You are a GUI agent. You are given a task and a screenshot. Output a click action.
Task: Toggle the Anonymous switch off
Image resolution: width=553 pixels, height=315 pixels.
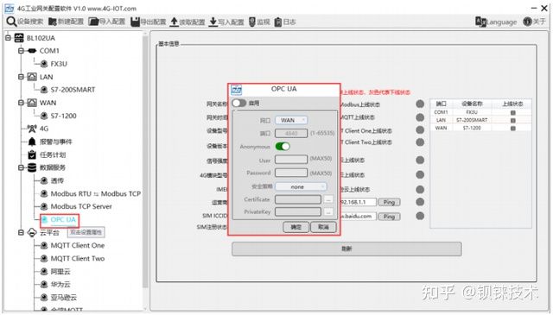coord(283,146)
